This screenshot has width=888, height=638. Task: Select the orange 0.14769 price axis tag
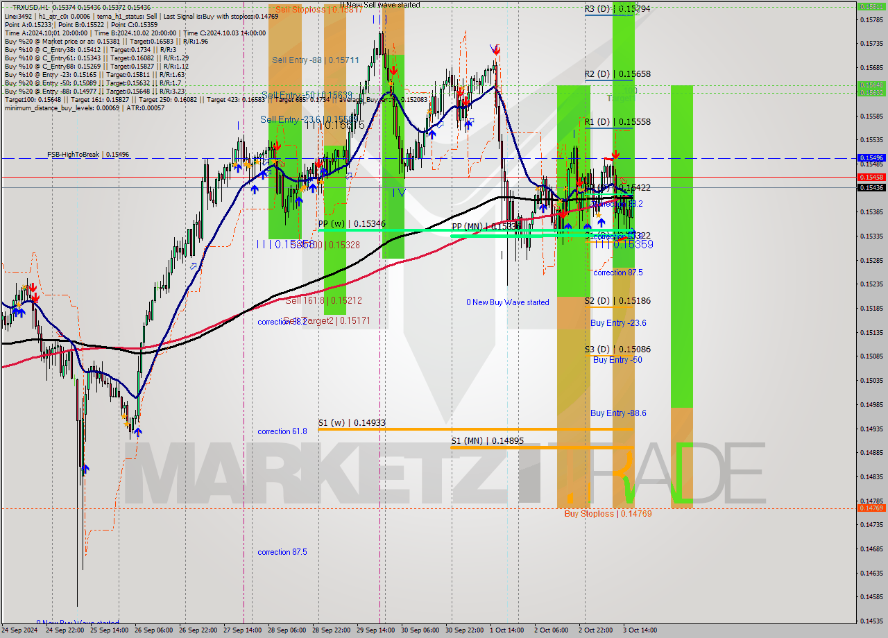click(x=871, y=508)
